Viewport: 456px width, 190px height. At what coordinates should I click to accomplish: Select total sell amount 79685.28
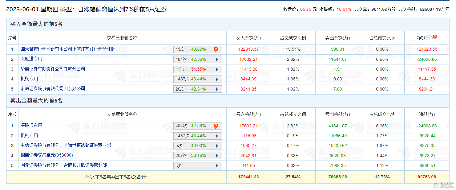[338, 177]
